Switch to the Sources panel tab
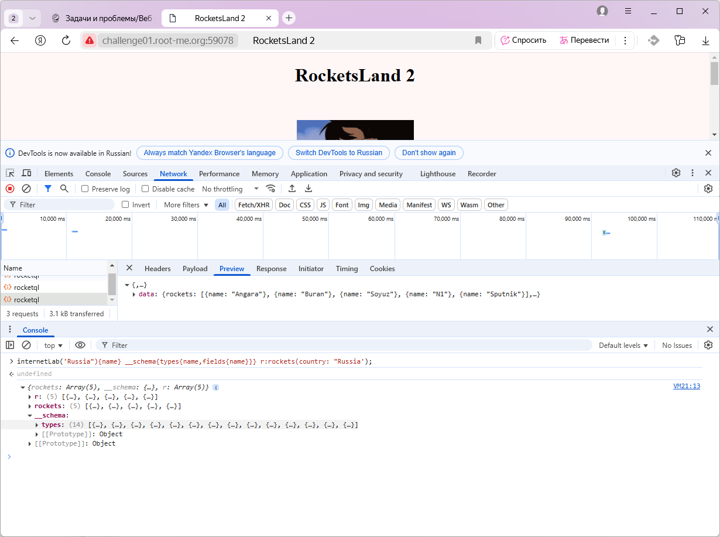This screenshot has height=537, width=720. (135, 173)
